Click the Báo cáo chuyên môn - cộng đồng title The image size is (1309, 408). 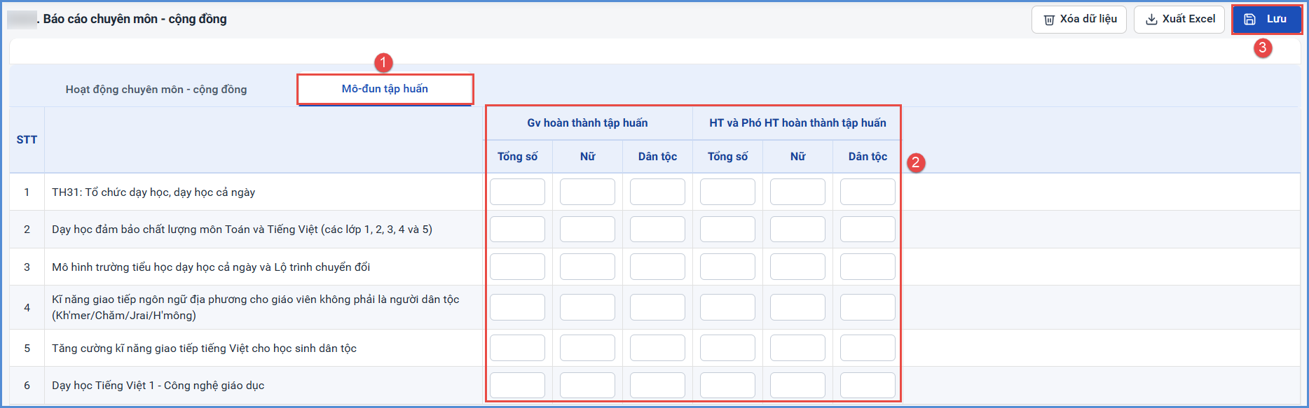coord(135,19)
